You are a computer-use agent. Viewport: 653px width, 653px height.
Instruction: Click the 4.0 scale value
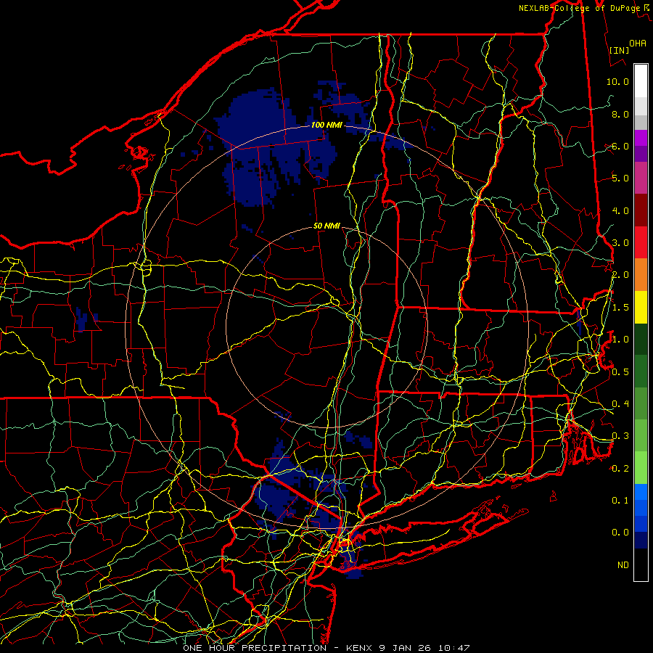tap(620, 210)
